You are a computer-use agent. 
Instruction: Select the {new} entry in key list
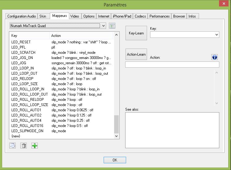16,136
